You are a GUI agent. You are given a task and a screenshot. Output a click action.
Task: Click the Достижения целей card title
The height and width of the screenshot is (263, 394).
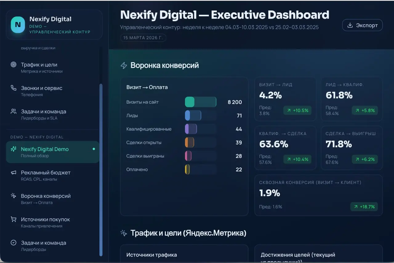click(x=298, y=258)
